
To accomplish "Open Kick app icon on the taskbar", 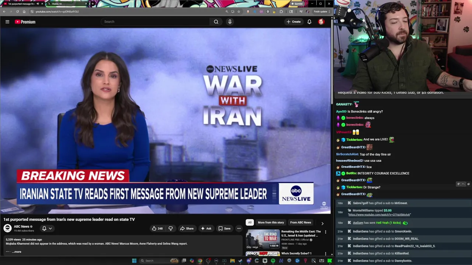I will (330, 261).
